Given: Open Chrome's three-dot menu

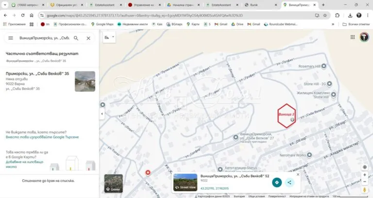Looking at the screenshot, I should [368, 15].
